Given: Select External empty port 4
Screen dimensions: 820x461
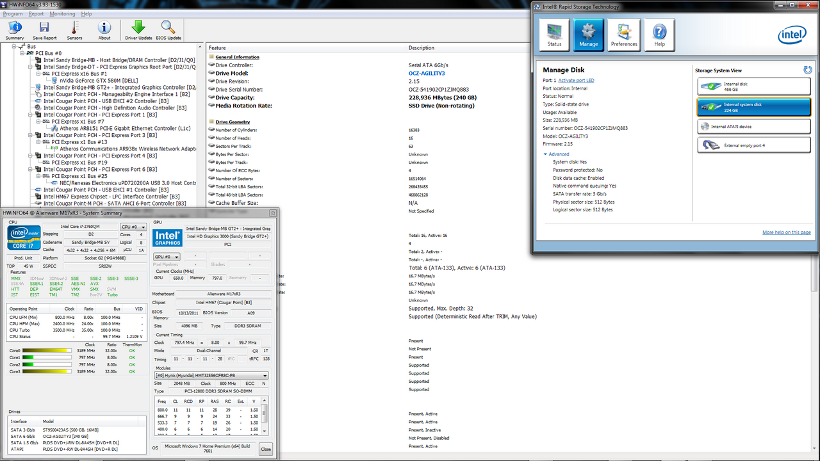Looking at the screenshot, I should [x=754, y=145].
